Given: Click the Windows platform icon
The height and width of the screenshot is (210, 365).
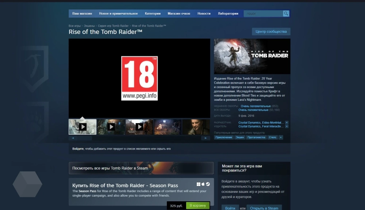Looking at the screenshot, I should (x=199, y=184).
